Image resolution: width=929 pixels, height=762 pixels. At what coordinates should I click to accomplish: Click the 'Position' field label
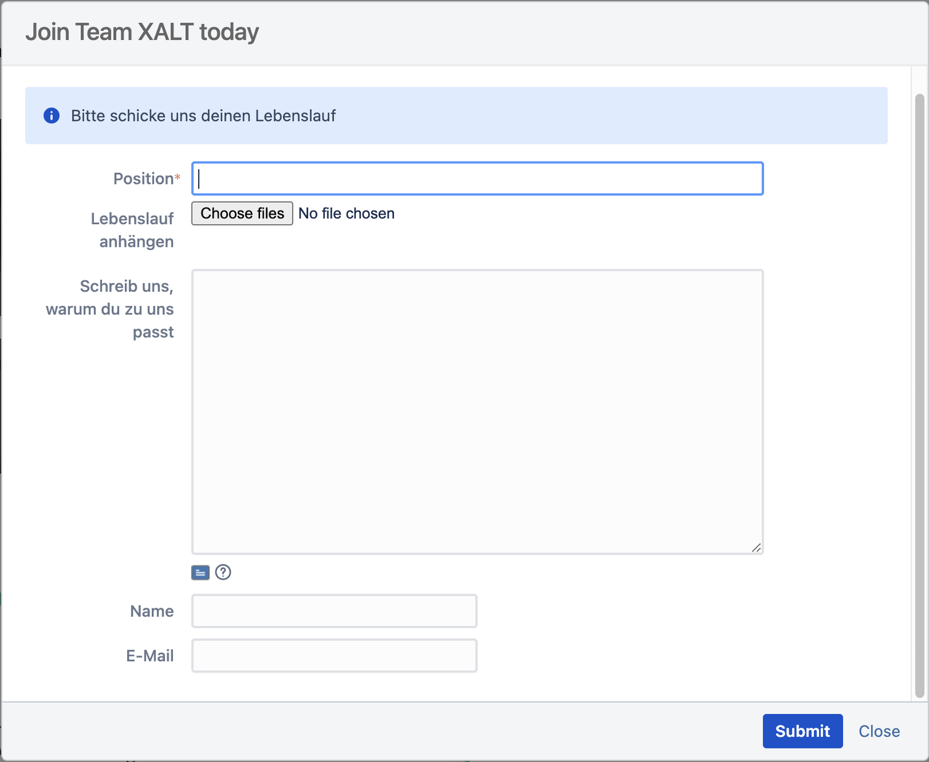tap(143, 179)
